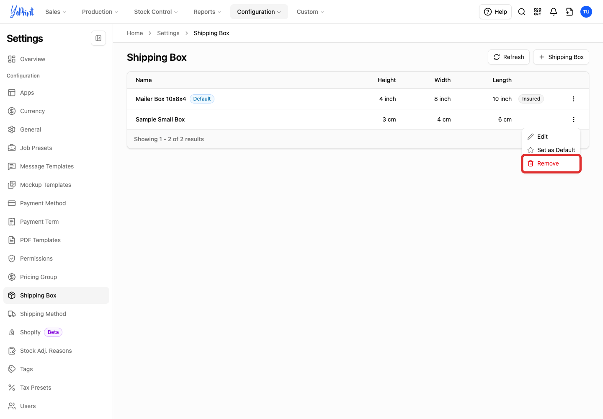Open Apps settings

(56, 93)
